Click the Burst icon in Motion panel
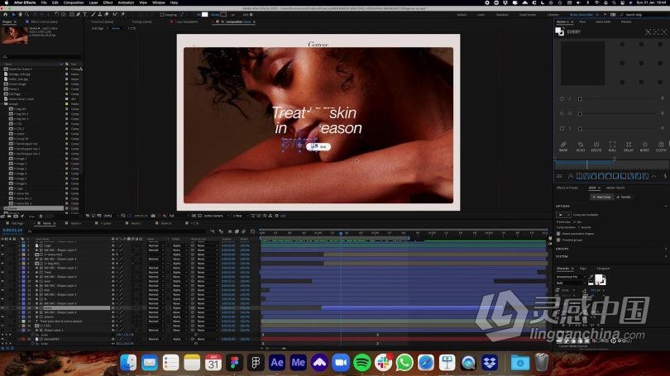Viewport: 670px width, 376px height. 645,146
